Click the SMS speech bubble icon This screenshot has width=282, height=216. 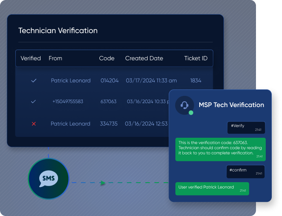click(48, 178)
